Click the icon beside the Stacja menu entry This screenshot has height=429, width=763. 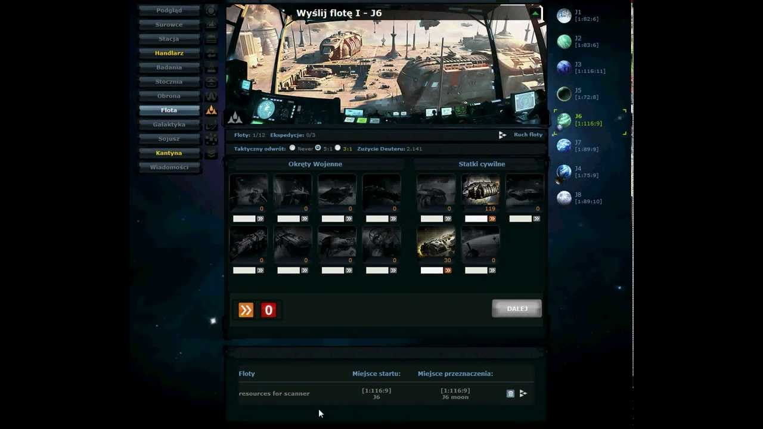[x=211, y=39]
